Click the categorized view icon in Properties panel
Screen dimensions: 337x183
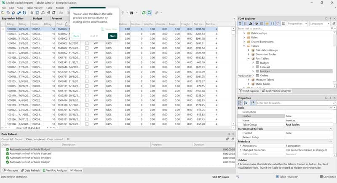point(240,103)
